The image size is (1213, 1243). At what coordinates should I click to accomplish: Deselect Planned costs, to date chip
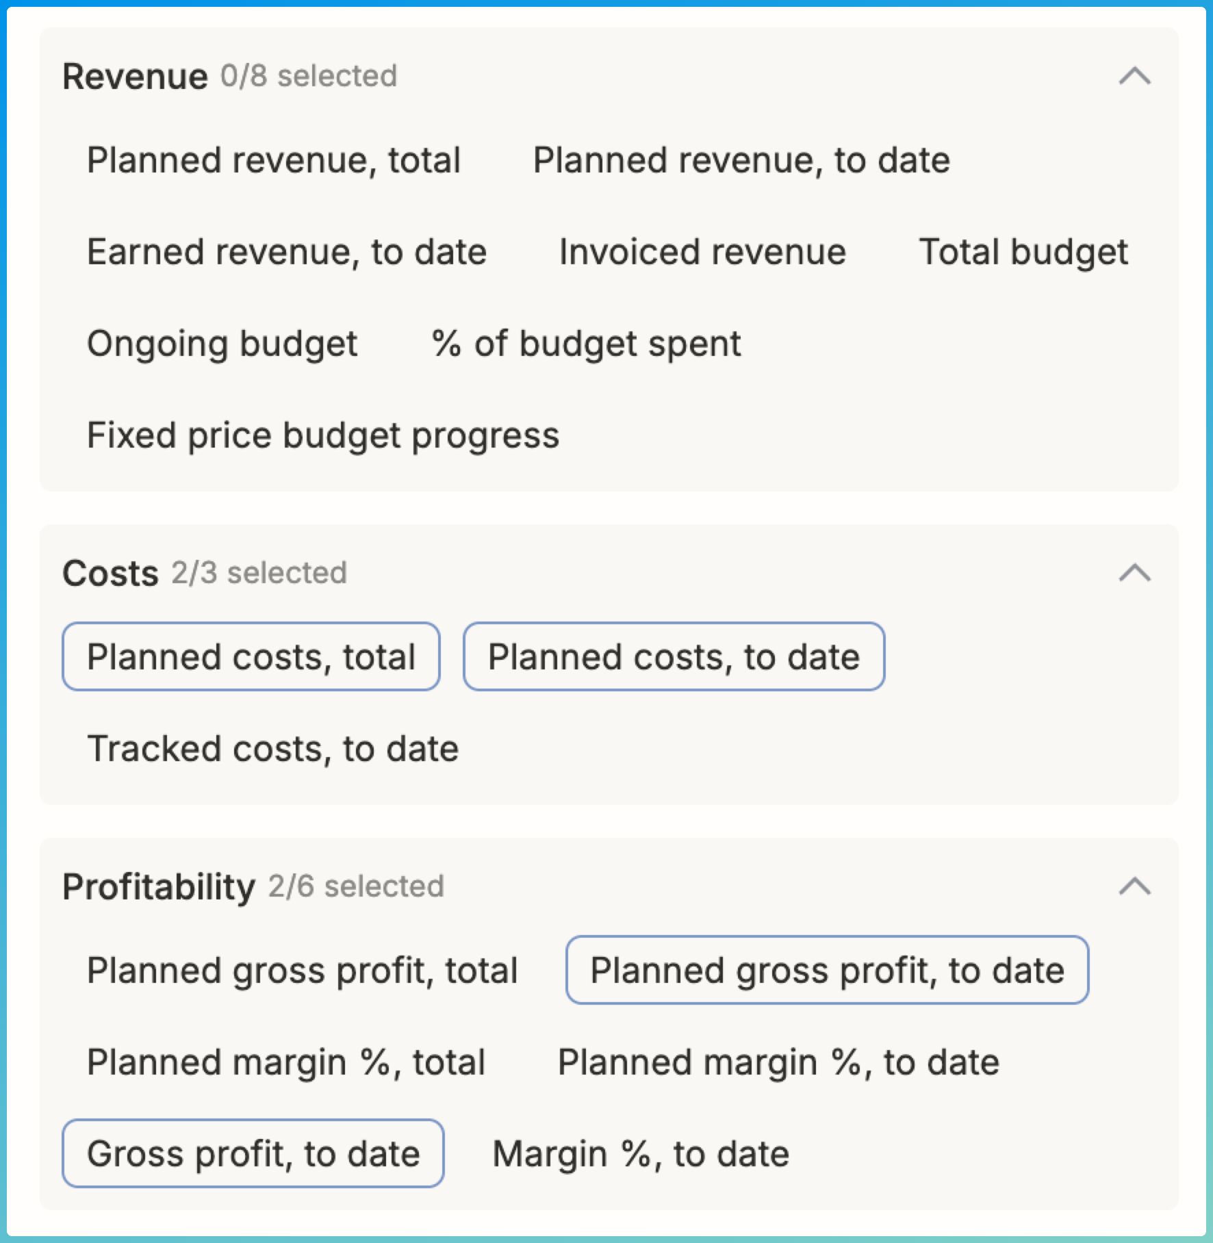click(674, 657)
